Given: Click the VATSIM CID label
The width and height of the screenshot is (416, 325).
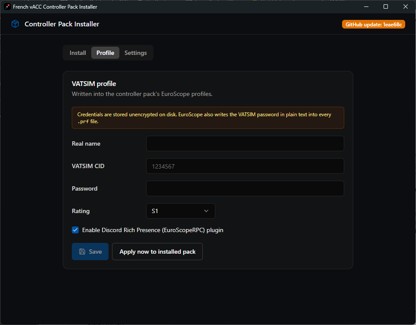Looking at the screenshot, I should (x=88, y=166).
